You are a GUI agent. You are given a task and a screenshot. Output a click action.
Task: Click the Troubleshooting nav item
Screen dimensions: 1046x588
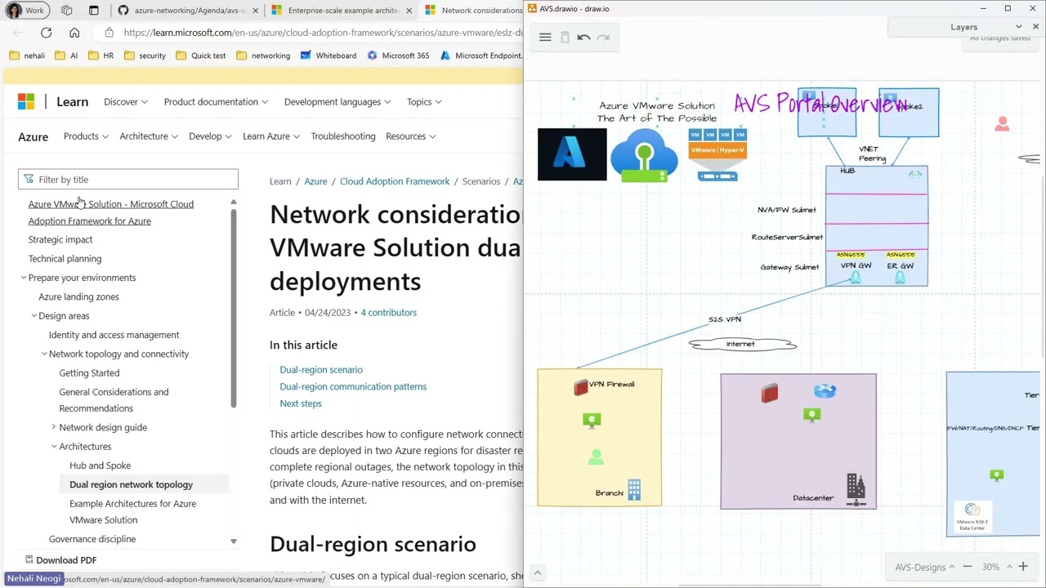[x=343, y=136]
